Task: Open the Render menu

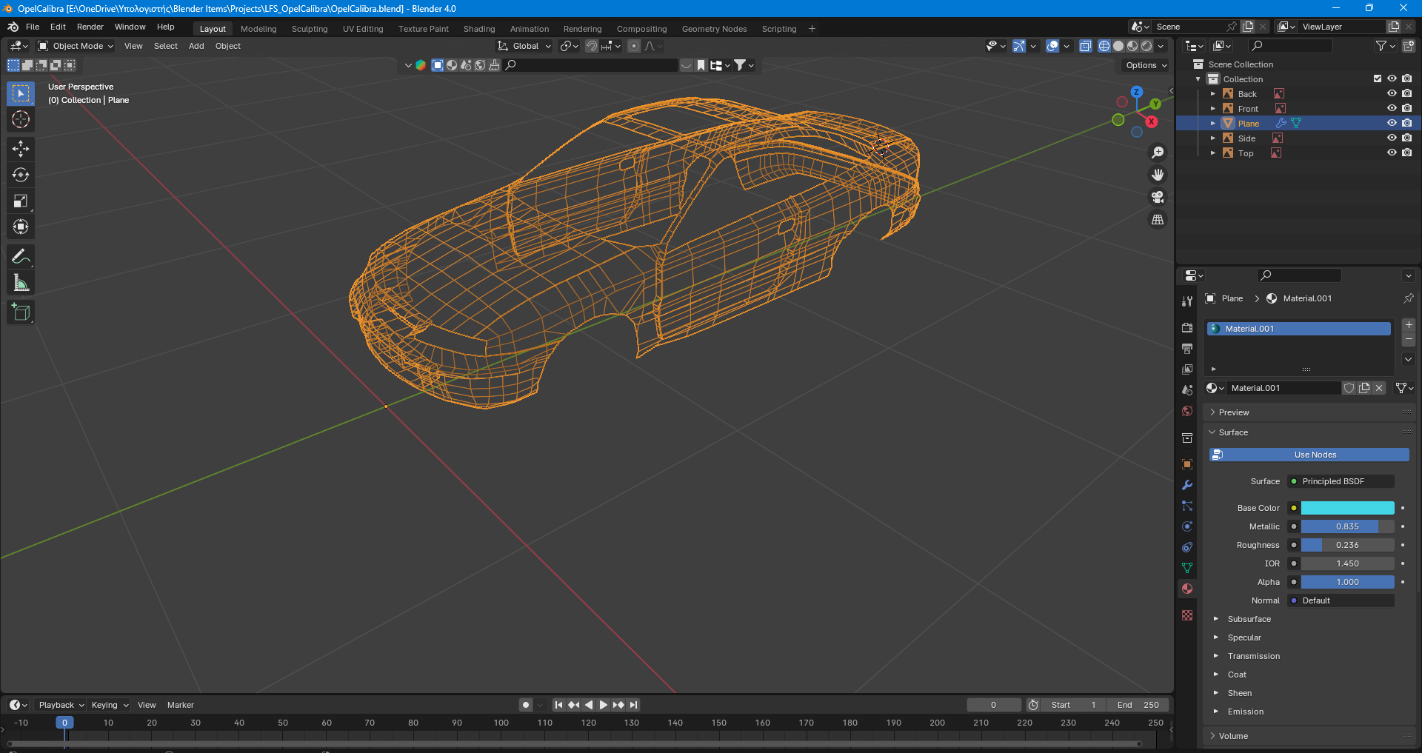Action: pyautogui.click(x=90, y=27)
